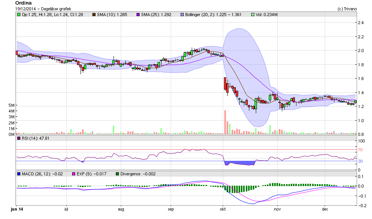
Task: Click the light green Vol legend swatch
Action: (253, 15)
